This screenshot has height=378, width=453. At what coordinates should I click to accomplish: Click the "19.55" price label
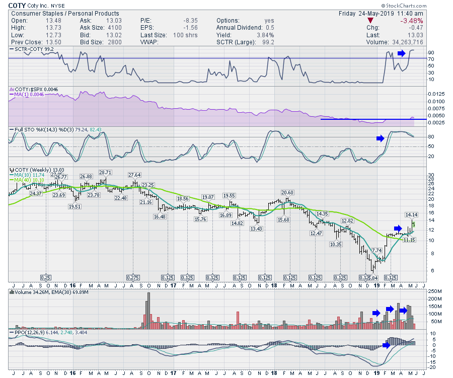pos(229,196)
